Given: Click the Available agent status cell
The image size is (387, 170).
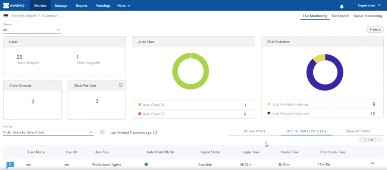Looking at the screenshot, I should click(205, 165).
